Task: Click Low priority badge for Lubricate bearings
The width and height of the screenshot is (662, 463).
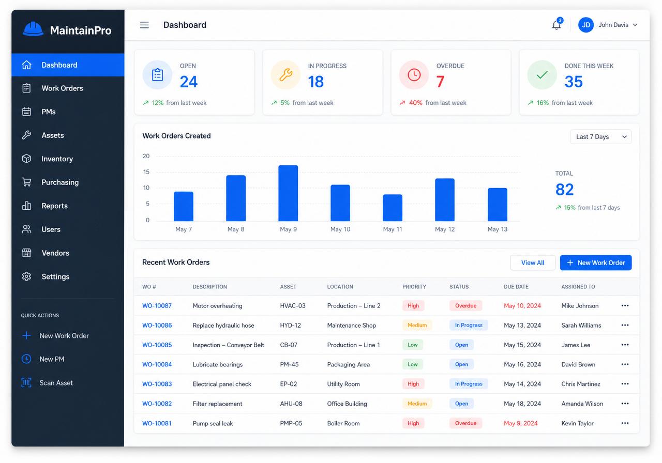Action: (413, 364)
